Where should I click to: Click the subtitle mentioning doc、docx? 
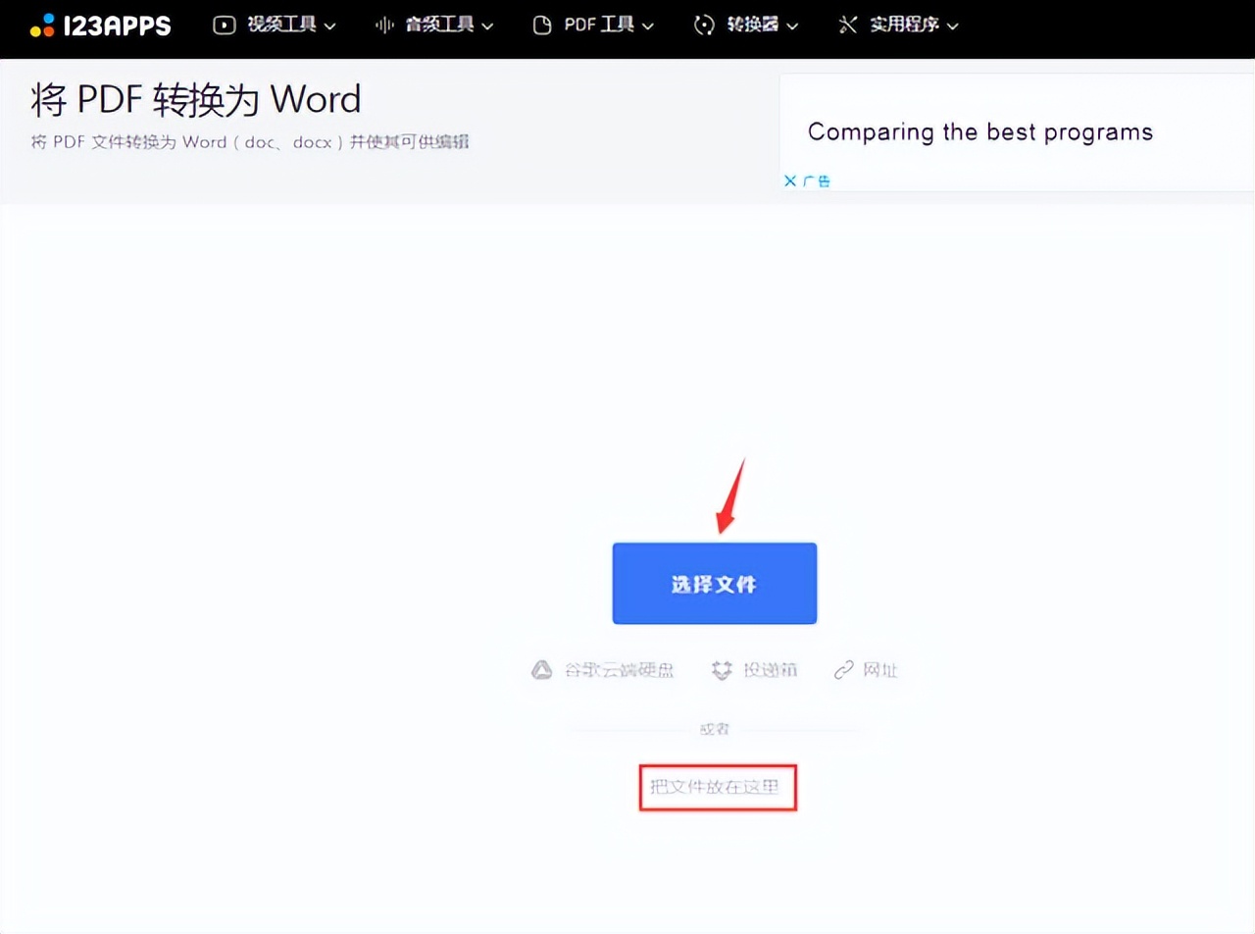pos(250,142)
